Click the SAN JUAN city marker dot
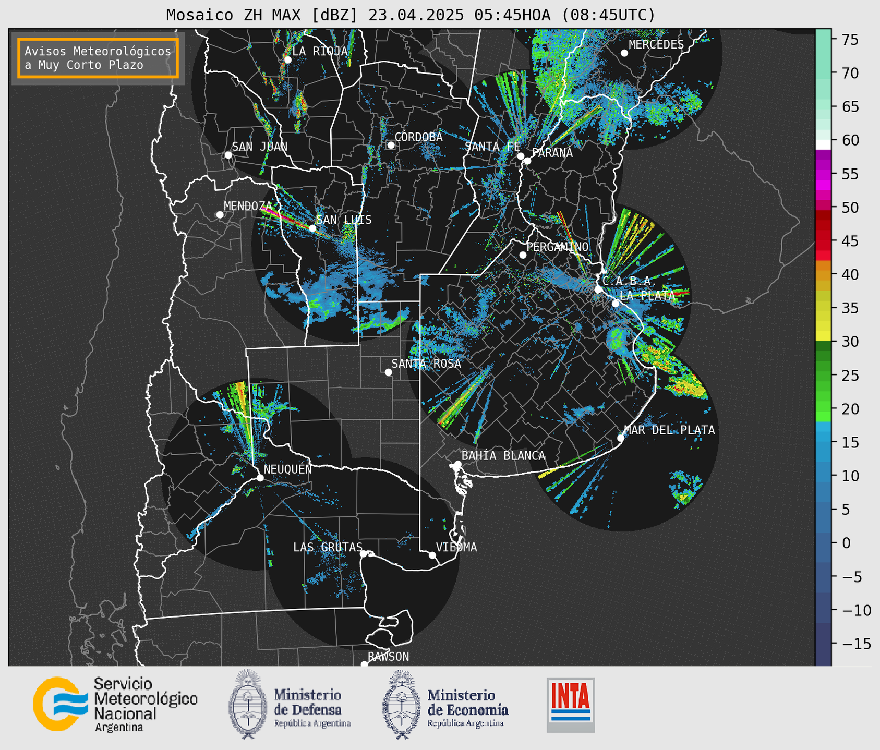The image size is (880, 750). tap(228, 155)
